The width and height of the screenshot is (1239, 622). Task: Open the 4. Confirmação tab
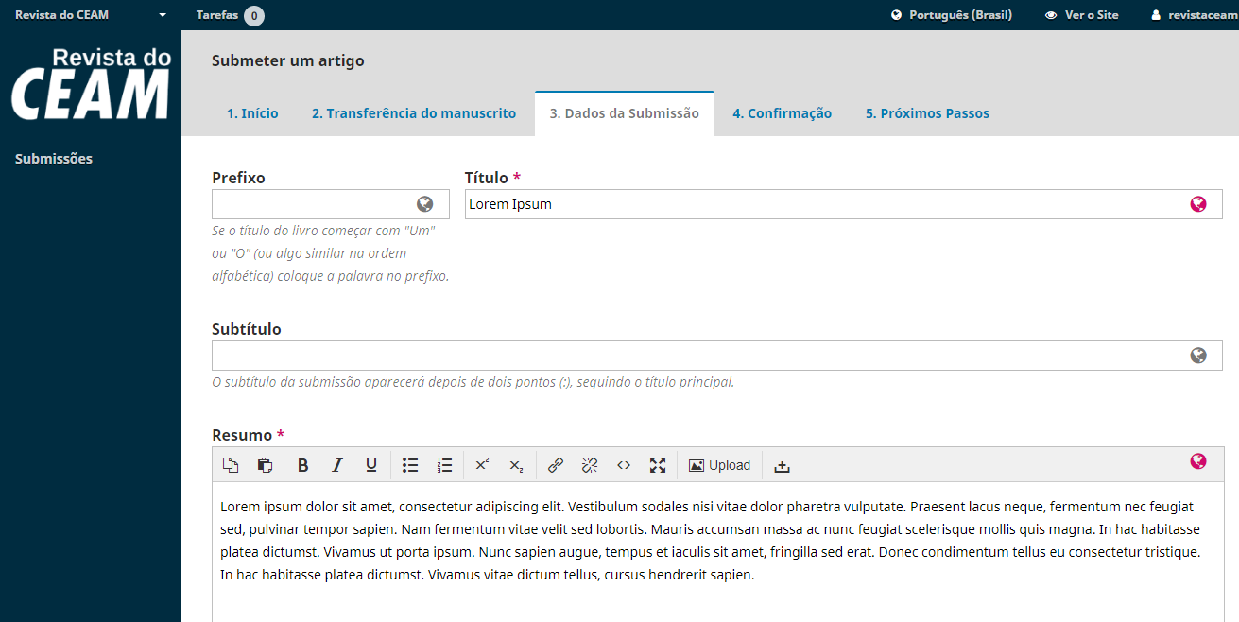click(782, 113)
